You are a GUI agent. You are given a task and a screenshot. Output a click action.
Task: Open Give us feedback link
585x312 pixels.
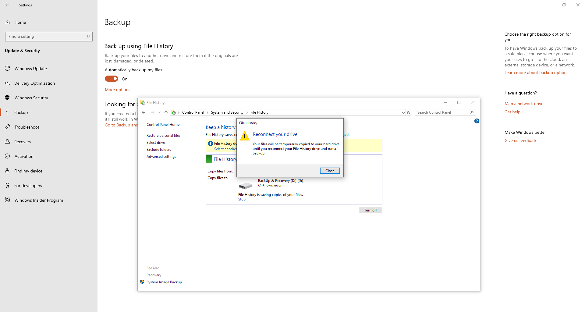tap(520, 140)
